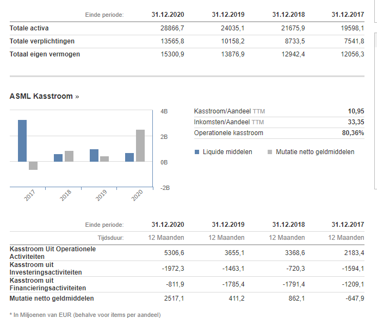Click Mutatie netto geldmiddelen legend text

(315, 152)
